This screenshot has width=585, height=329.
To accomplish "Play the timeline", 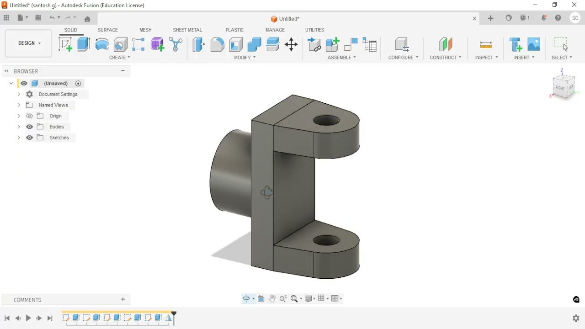I will point(28,318).
